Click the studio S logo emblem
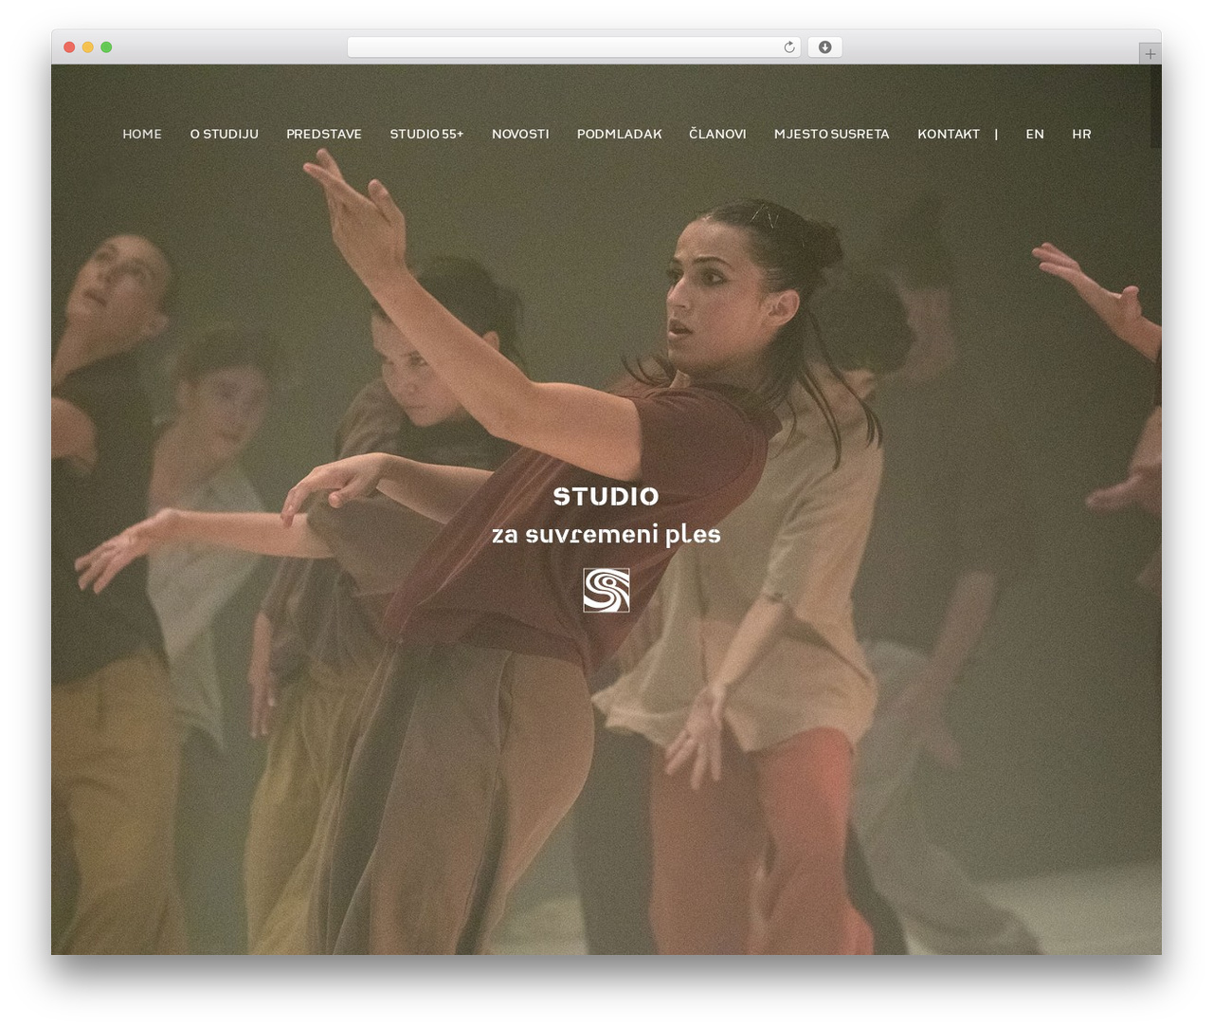 click(606, 590)
